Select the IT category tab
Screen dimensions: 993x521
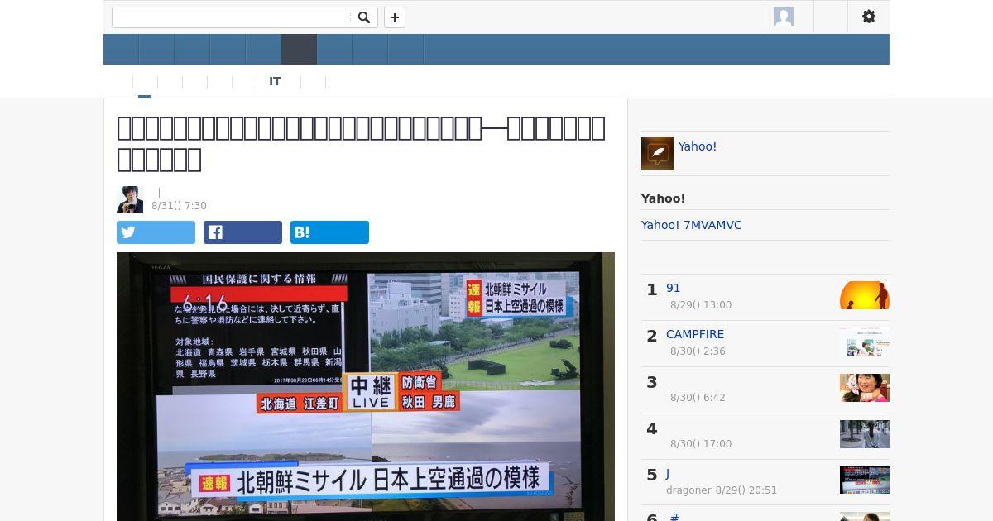pyautogui.click(x=275, y=81)
